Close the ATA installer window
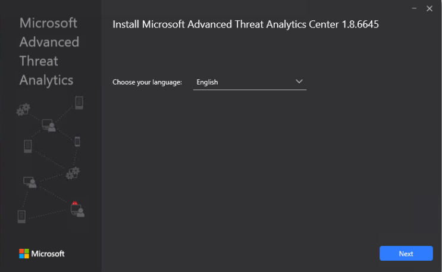Viewport: 442px width, 272px height. tap(430, 9)
